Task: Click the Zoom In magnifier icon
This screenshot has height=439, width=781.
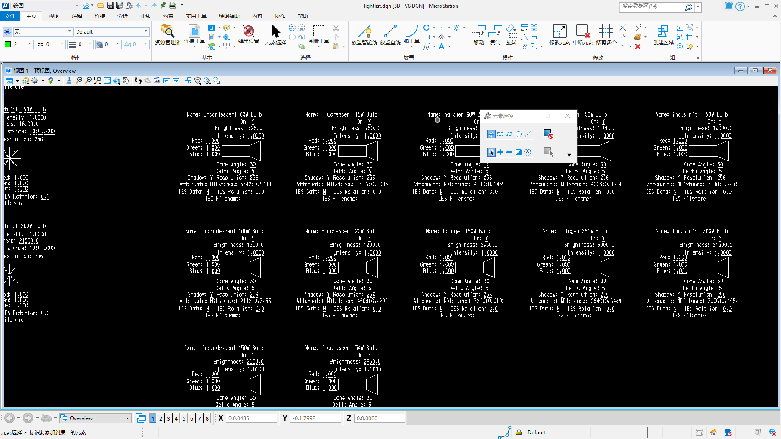Action: coord(79,81)
